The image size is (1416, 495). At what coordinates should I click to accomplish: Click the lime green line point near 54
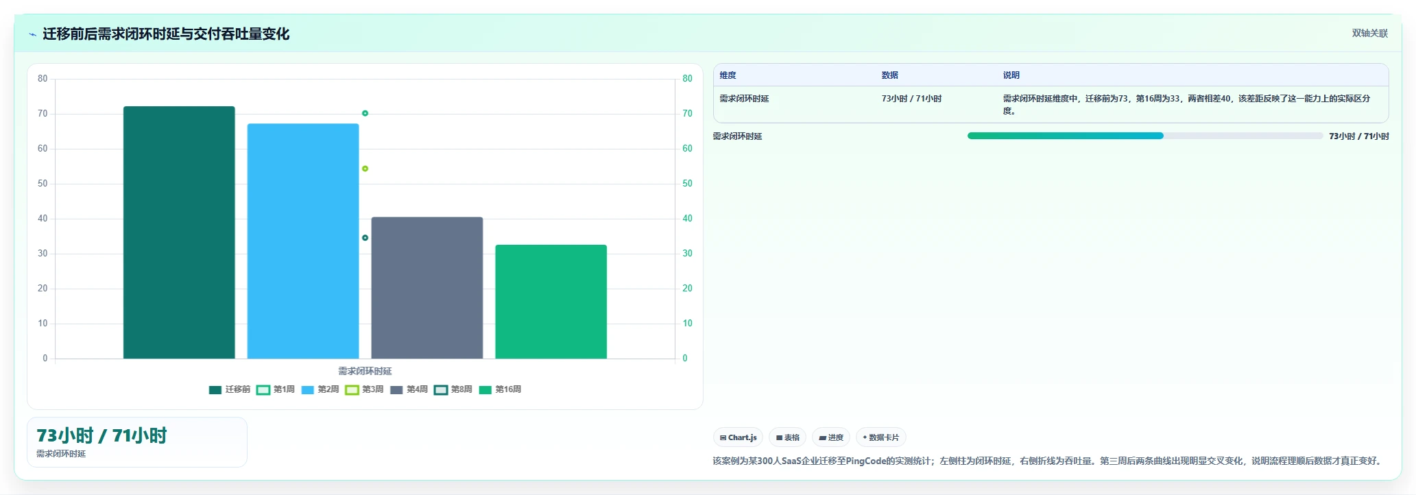click(x=365, y=169)
